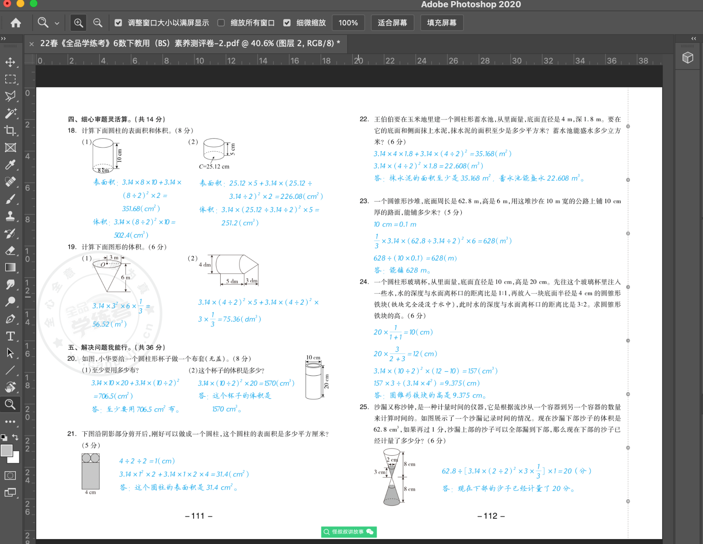The image size is (703, 544).
Task: Uncheck 细微缩放 checkbox
Action: click(x=287, y=23)
